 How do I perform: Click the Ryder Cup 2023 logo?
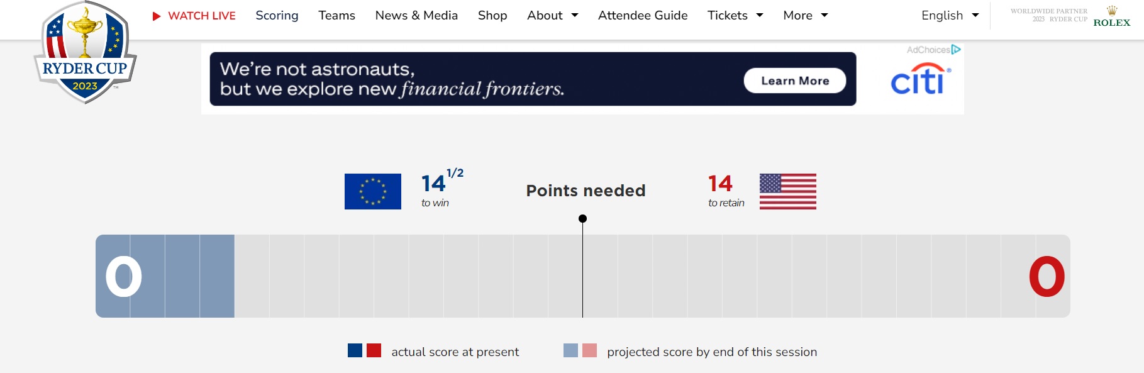point(85,53)
